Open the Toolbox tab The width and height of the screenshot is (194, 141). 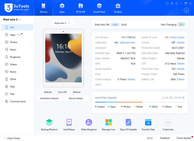[118, 8]
